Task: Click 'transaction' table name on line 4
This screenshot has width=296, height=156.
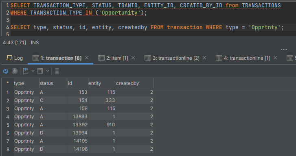Action: [184, 27]
